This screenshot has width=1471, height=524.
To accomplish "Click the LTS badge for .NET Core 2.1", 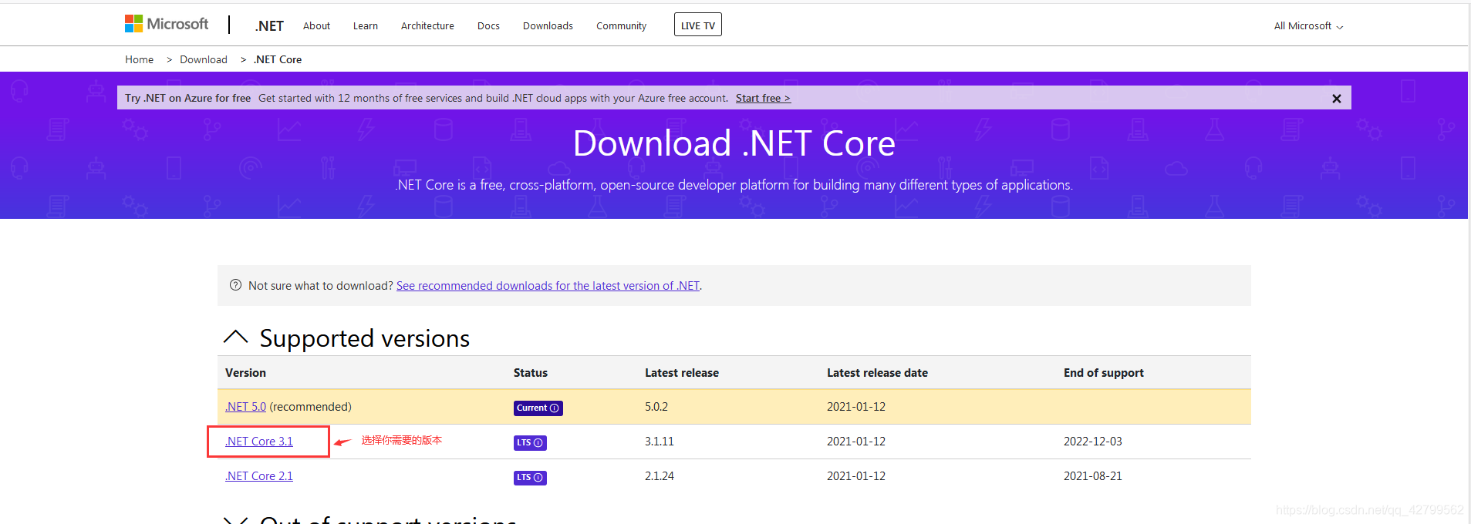I will (x=530, y=478).
